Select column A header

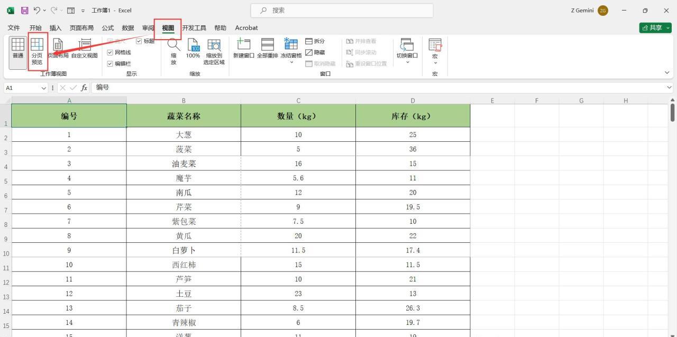tap(69, 101)
